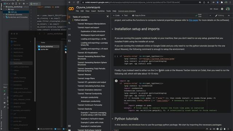Open the Help menu in Colab
This screenshot has width=233, height=131.
(x=114, y=11)
